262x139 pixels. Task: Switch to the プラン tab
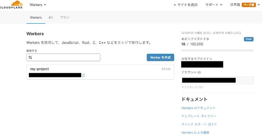(65, 18)
